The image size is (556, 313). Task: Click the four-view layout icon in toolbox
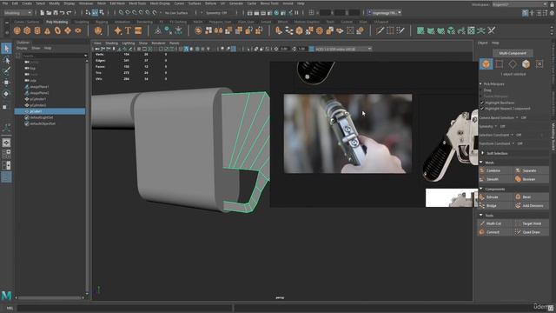coord(6,154)
